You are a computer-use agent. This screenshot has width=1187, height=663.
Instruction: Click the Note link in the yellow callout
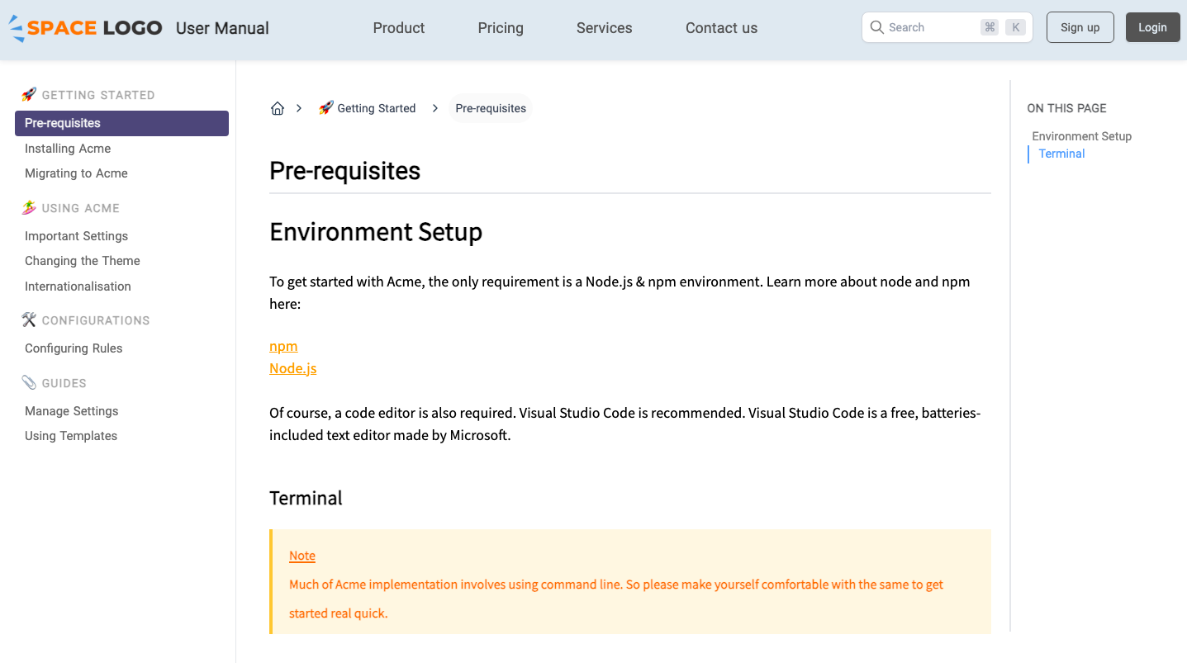point(301,555)
